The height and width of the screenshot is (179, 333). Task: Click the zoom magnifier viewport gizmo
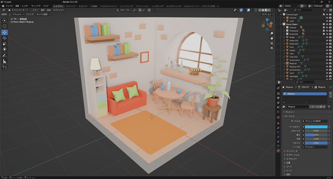click(272, 34)
